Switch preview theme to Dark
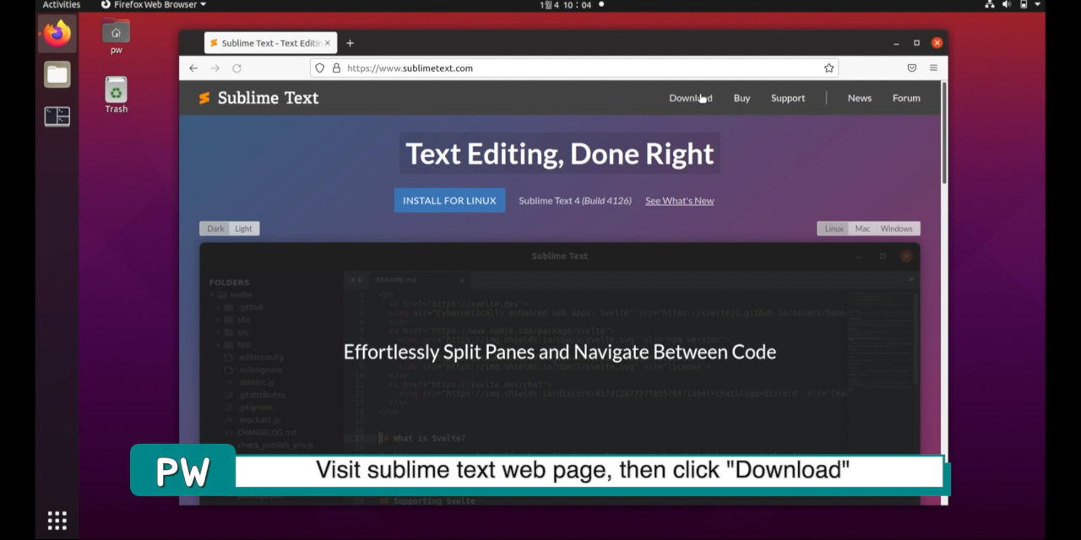1081x540 pixels. (215, 229)
